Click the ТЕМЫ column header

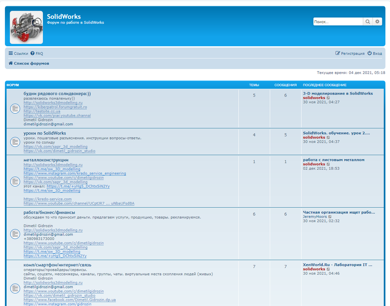pos(254,85)
